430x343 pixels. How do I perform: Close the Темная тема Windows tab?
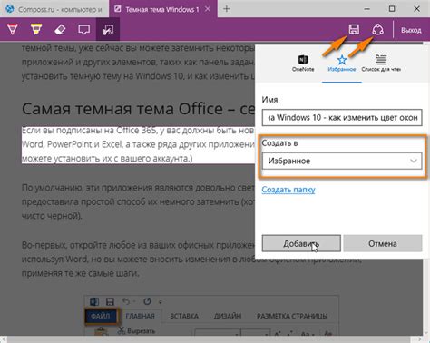tap(208, 9)
